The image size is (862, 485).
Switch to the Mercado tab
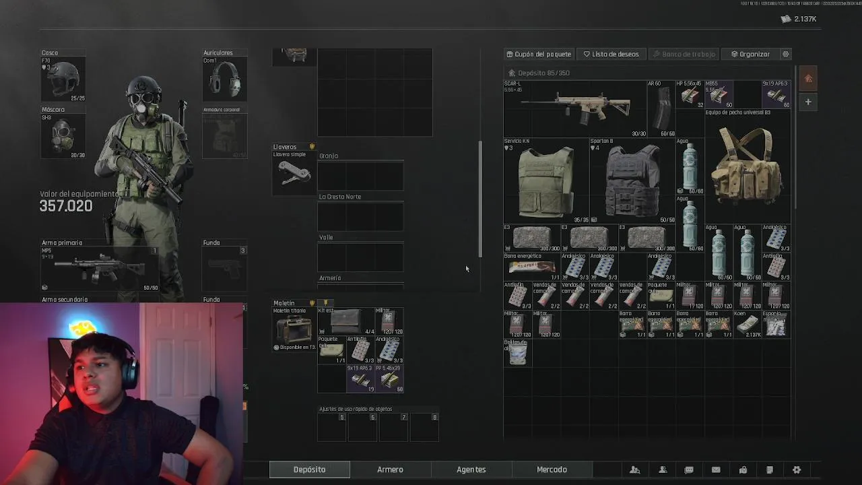coord(552,470)
